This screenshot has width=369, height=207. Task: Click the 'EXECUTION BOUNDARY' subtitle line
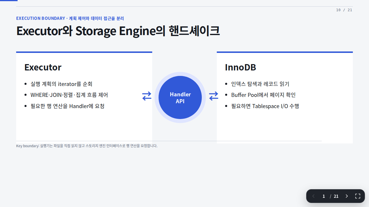pyautogui.click(x=70, y=18)
